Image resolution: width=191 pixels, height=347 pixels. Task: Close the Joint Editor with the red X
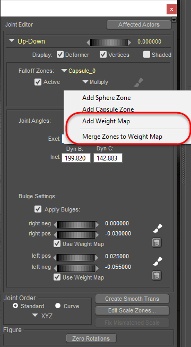tap(171, 10)
